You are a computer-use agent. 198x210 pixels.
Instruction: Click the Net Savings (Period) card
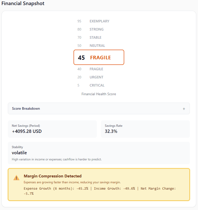pos(52,129)
